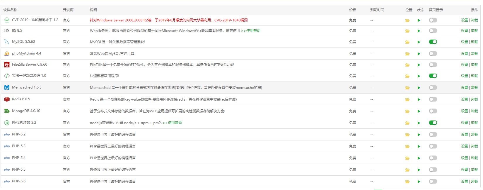This screenshot has height=190, width=483.
Task: Click the status play icon for PM2管理器 2.2
Action: click(x=419, y=123)
